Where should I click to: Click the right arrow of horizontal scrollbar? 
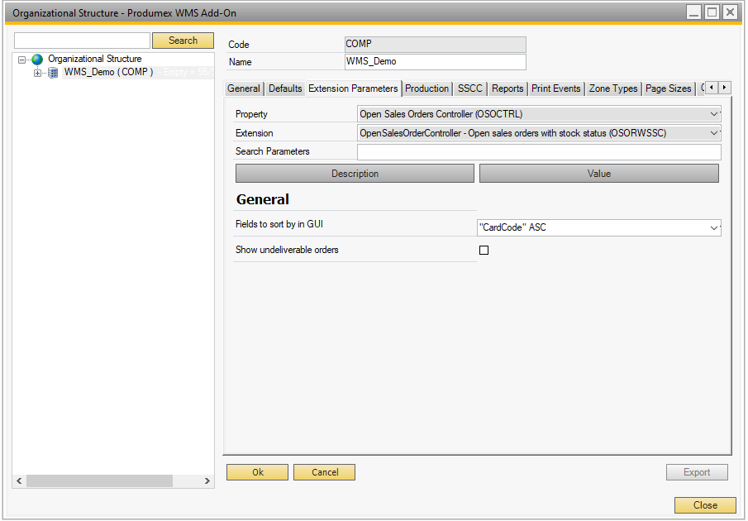pos(207,481)
